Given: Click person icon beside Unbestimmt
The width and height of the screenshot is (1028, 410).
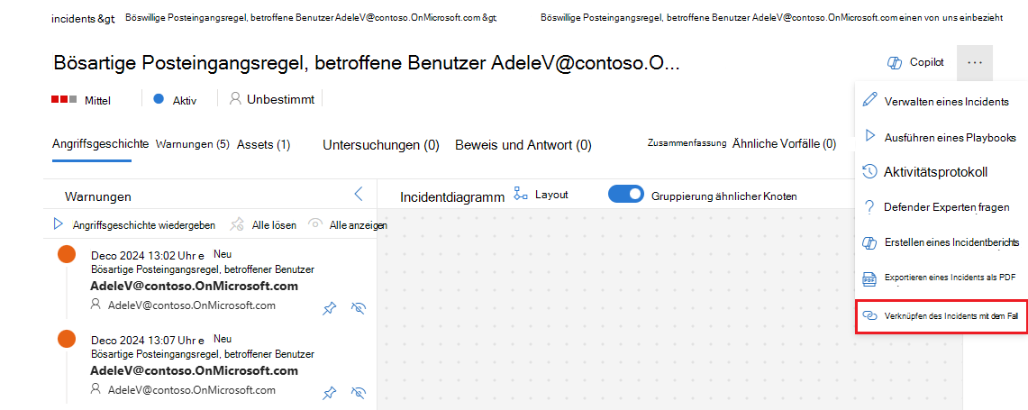Looking at the screenshot, I should (x=235, y=99).
